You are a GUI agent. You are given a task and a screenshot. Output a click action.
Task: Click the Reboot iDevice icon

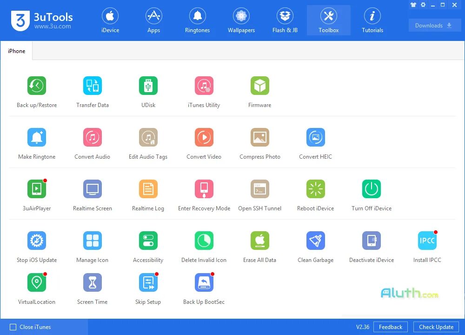[316, 189]
